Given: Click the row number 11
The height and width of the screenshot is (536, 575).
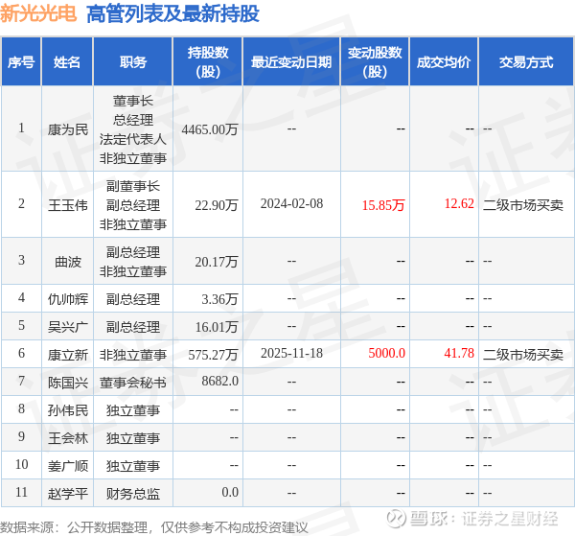Looking at the screenshot, I should pos(21,492).
